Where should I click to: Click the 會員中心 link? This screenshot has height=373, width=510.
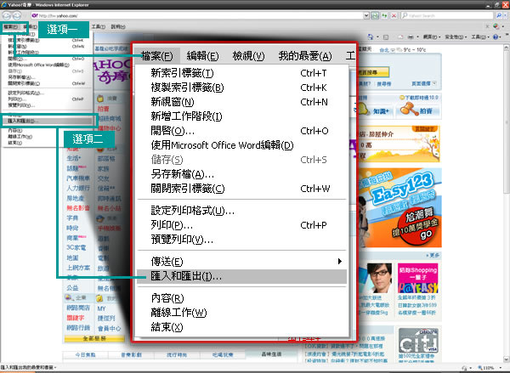tap(109, 329)
